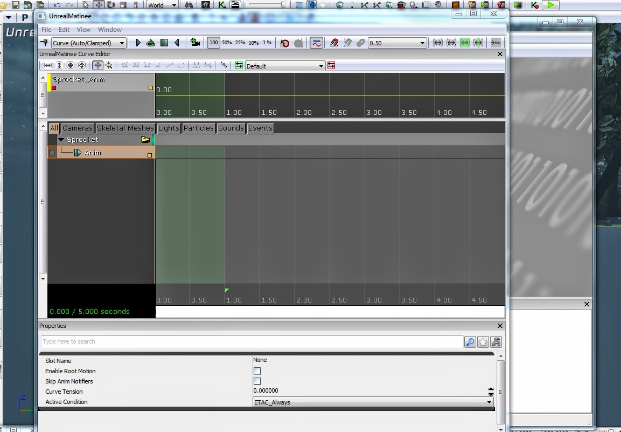621x432 pixels.
Task: Click the properties search field
Action: (x=252, y=341)
